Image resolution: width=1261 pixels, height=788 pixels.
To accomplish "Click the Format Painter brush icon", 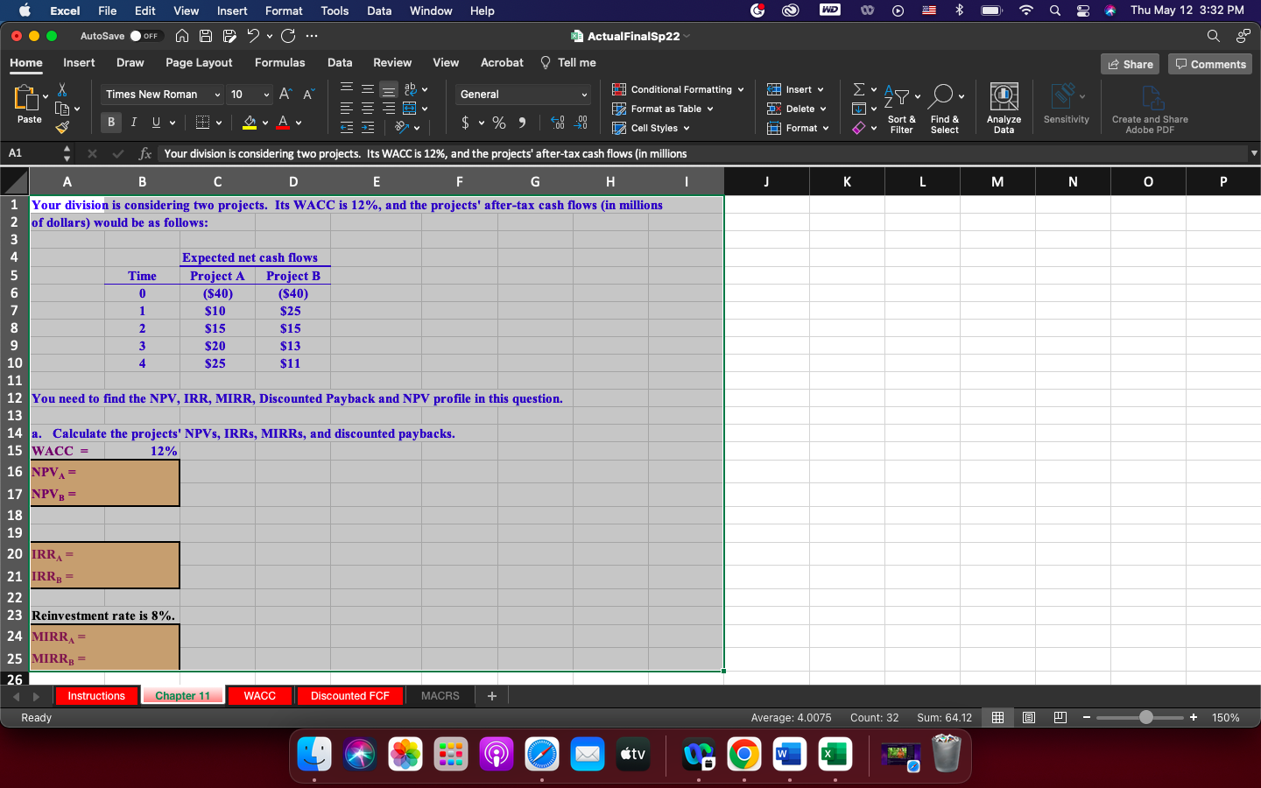I will point(62,128).
